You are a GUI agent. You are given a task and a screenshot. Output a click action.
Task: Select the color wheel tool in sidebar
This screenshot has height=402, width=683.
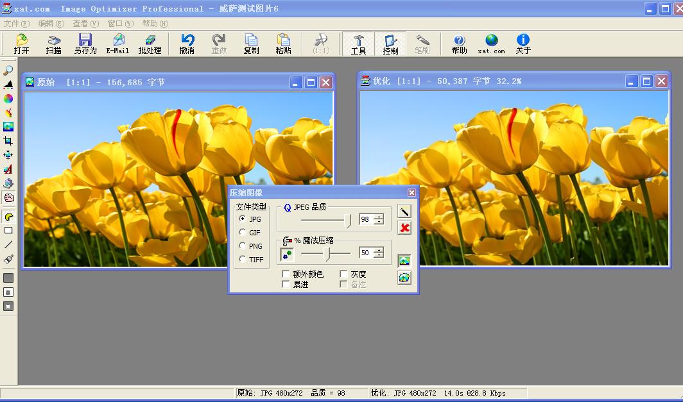pos(8,98)
